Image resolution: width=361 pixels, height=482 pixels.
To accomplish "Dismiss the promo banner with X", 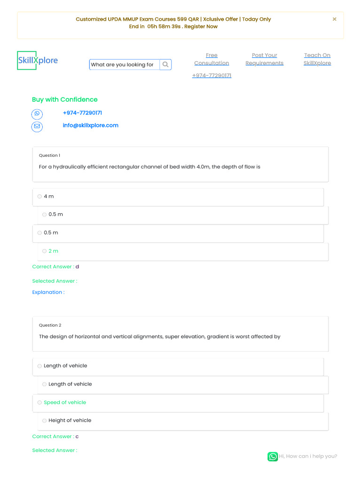I will (335, 19).
